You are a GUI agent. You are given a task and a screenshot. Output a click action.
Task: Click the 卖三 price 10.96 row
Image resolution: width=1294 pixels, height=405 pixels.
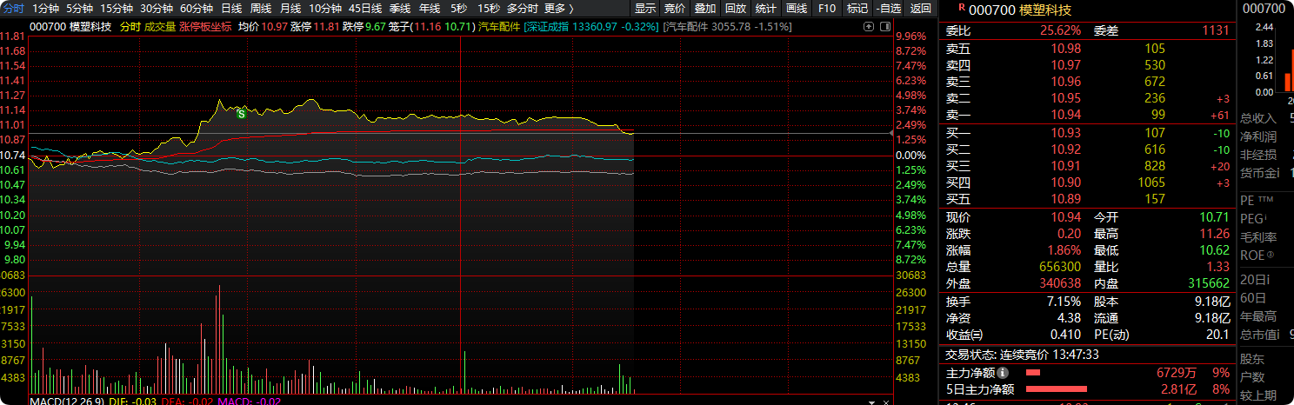click(x=1087, y=82)
